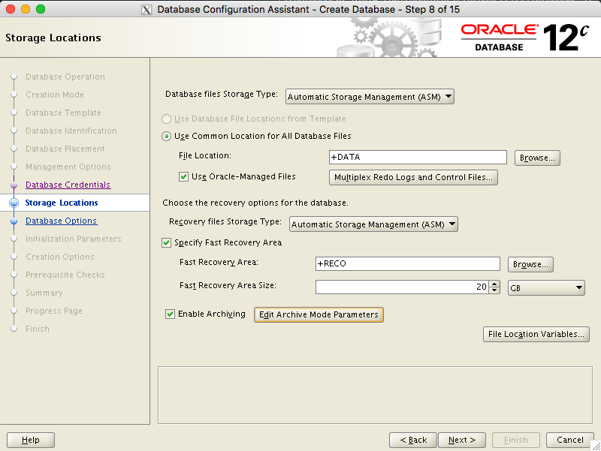Click the Oracle Database 12c logo
Image resolution: width=601 pixels, height=451 pixels.
point(520,38)
